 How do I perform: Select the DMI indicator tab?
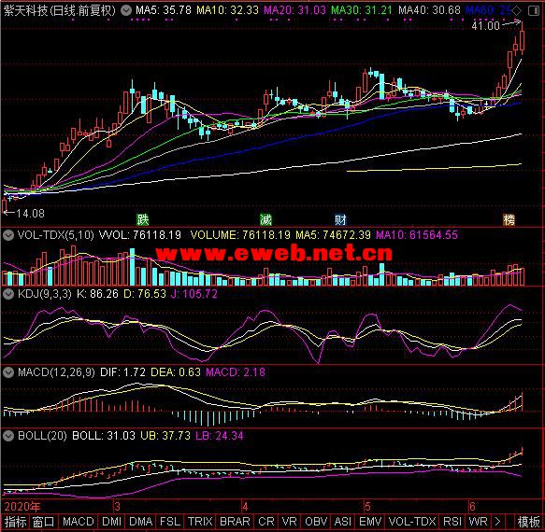pos(111,522)
